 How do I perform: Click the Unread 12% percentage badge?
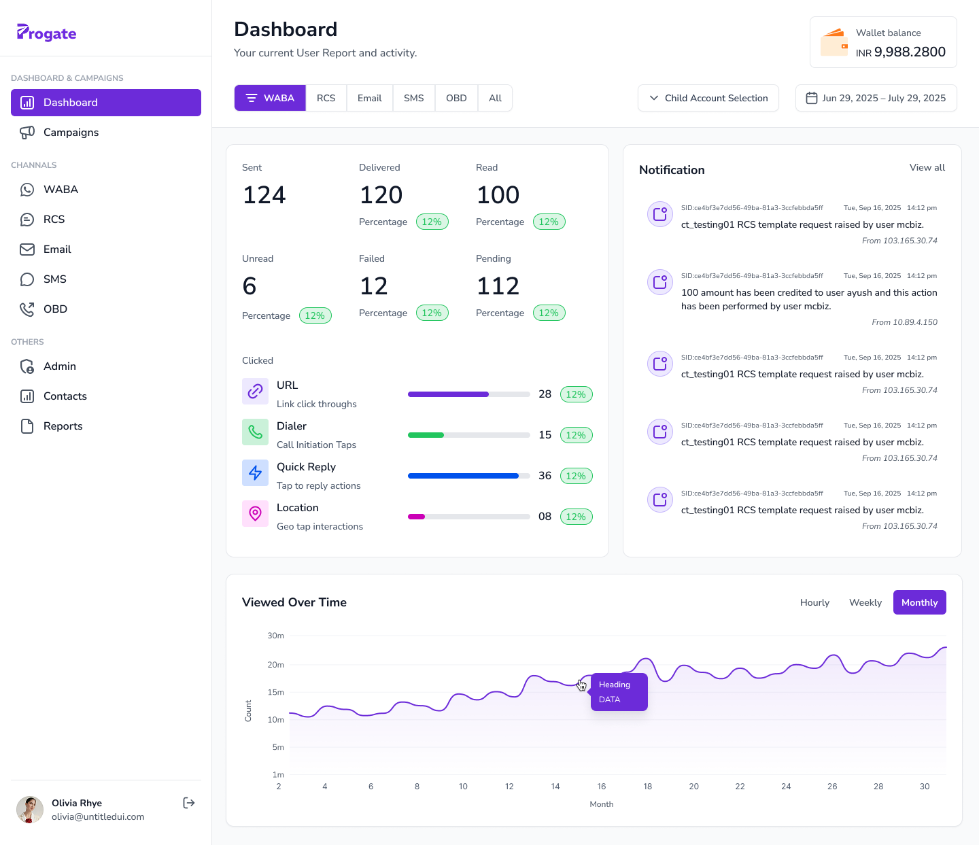point(315,315)
